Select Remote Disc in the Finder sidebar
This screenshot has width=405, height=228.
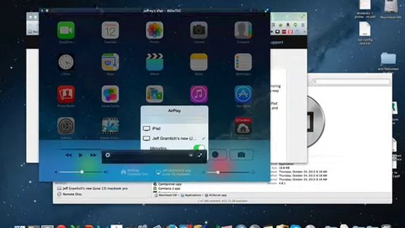point(69,194)
